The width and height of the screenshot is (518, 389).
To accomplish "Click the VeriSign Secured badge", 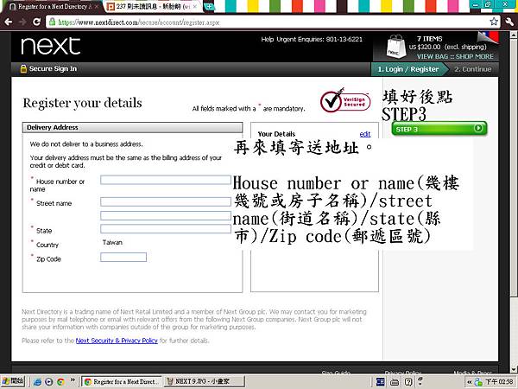I will 345,101.
